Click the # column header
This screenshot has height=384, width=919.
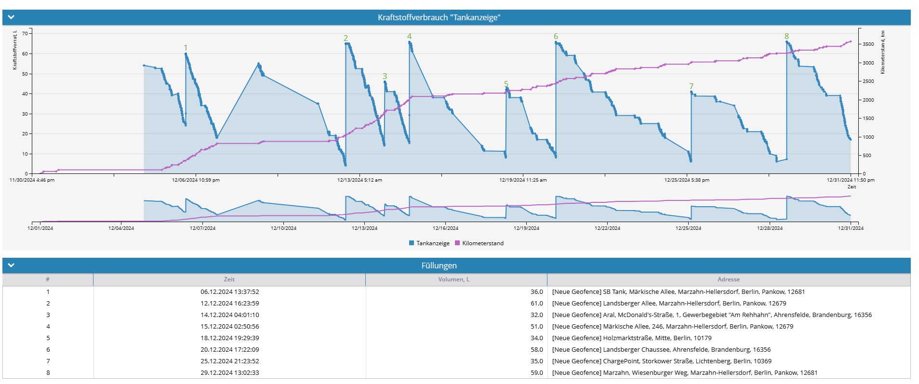pos(48,279)
